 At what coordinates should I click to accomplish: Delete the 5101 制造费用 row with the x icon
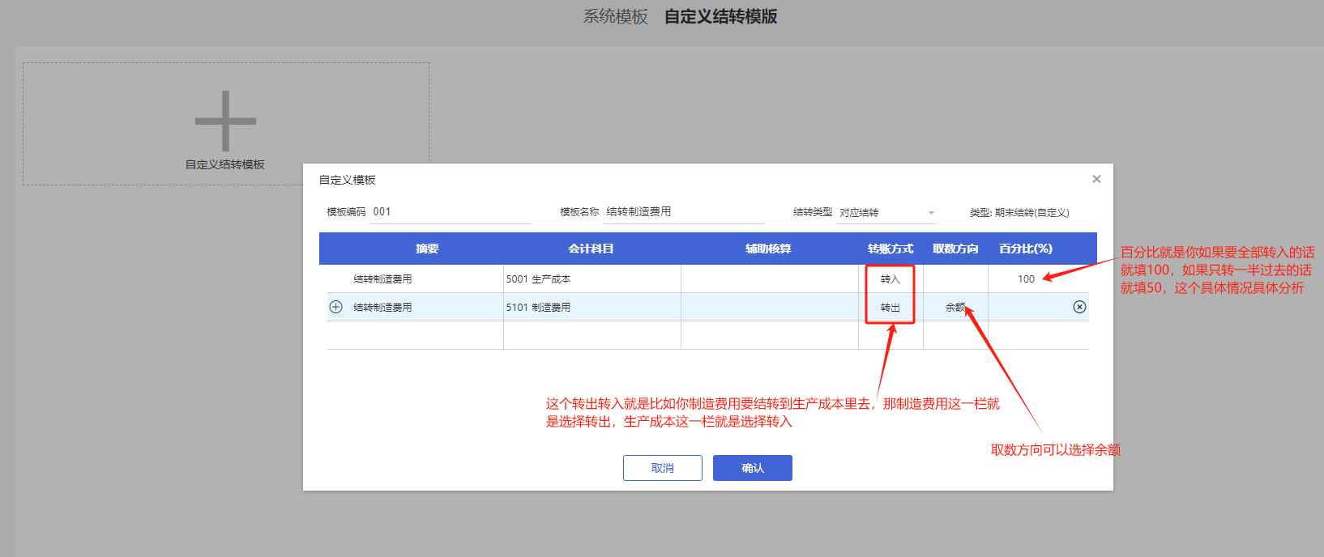(x=1079, y=307)
